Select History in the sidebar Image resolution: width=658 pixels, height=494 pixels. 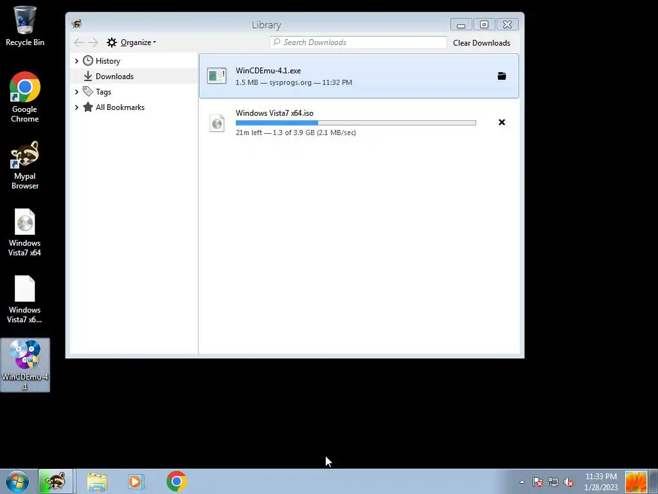pos(108,61)
